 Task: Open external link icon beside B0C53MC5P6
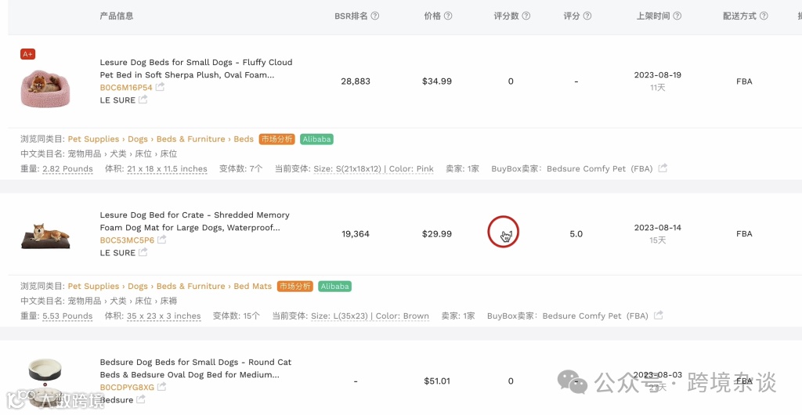[x=161, y=240]
